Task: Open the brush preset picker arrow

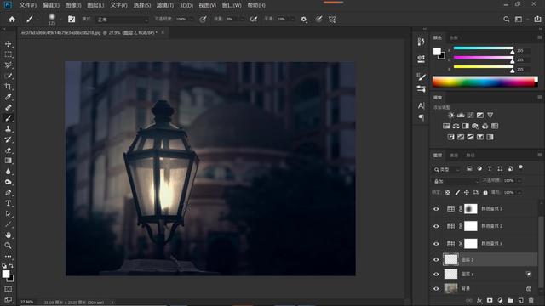Action: click(x=60, y=20)
